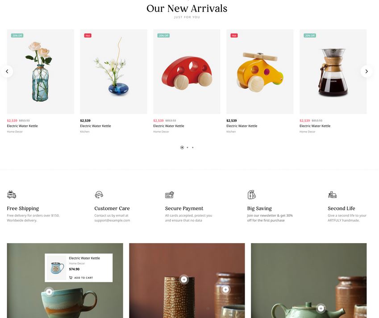The height and width of the screenshot is (318, 379).
Task: Click the Customer Care headset icon
Action: tap(99, 194)
